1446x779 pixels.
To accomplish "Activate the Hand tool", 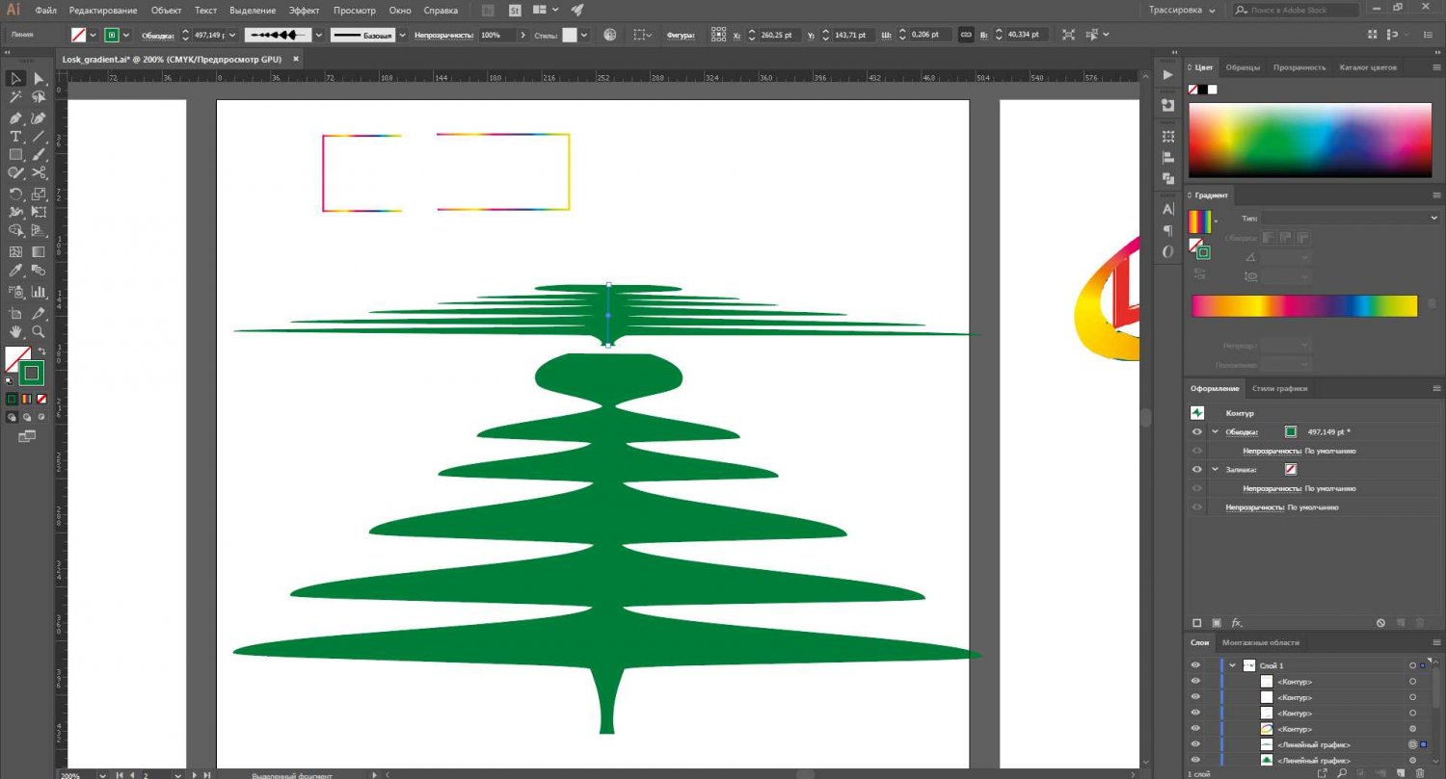I will click(x=16, y=331).
